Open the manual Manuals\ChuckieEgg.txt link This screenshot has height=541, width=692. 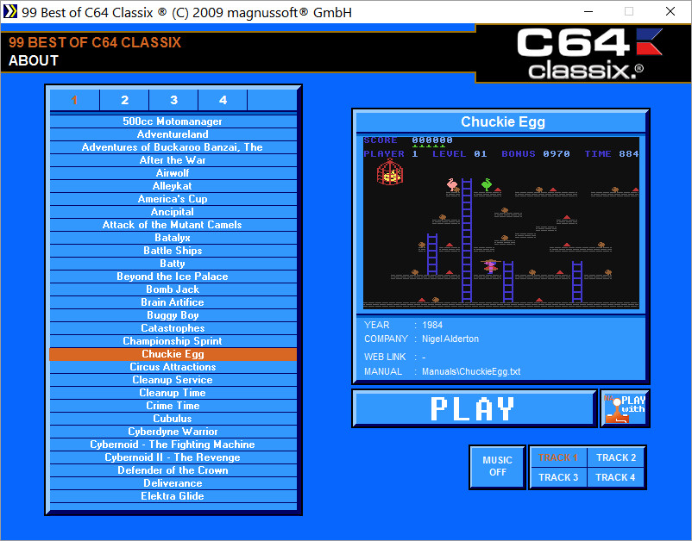471,371
